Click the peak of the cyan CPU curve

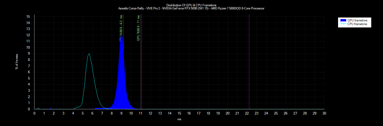click(x=89, y=54)
